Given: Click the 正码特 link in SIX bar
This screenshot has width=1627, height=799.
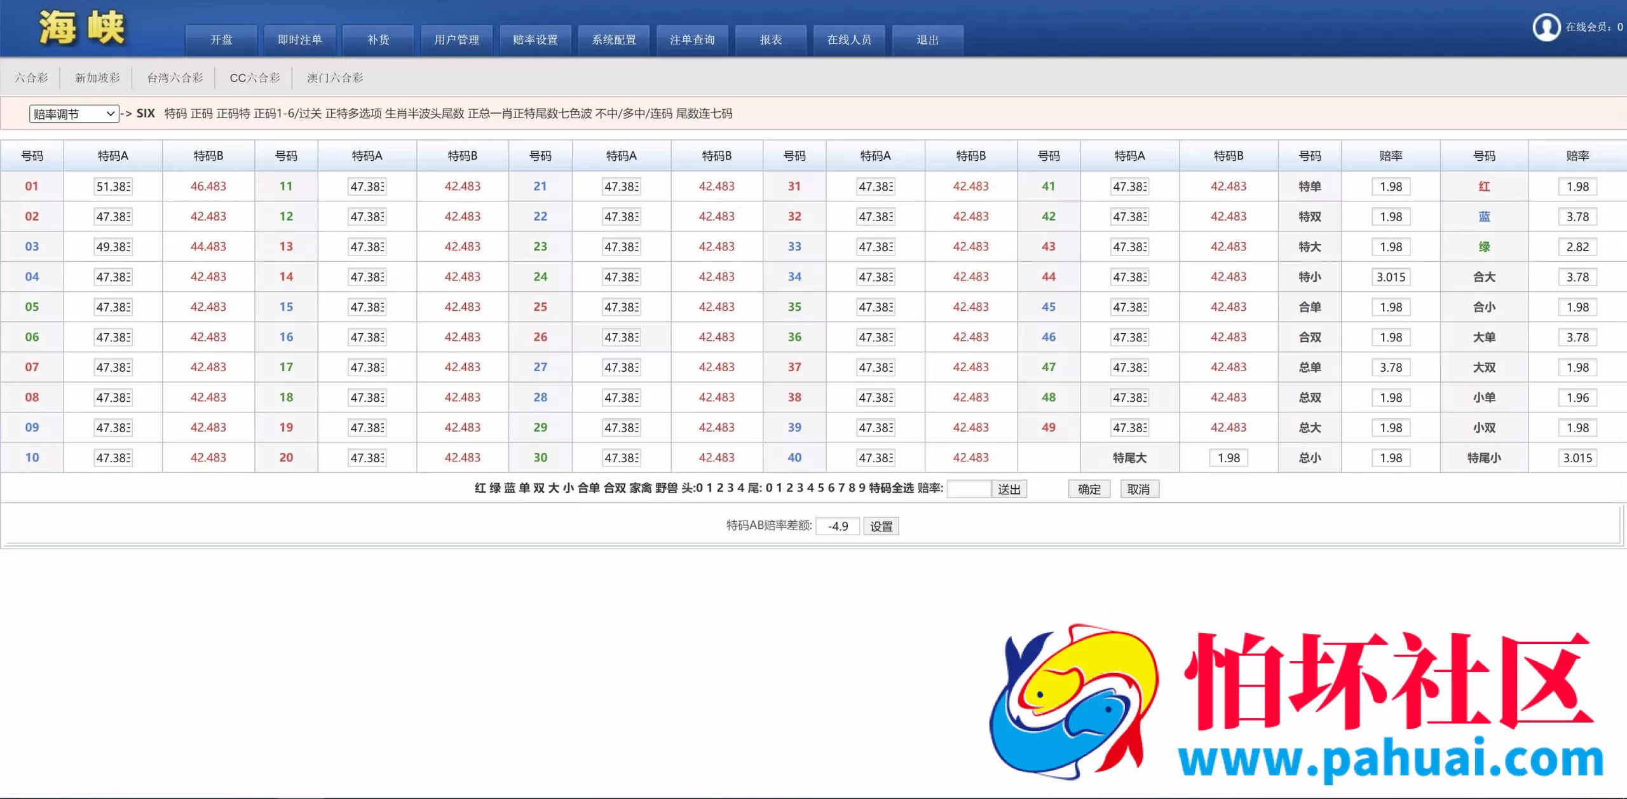Looking at the screenshot, I should pyautogui.click(x=233, y=114).
